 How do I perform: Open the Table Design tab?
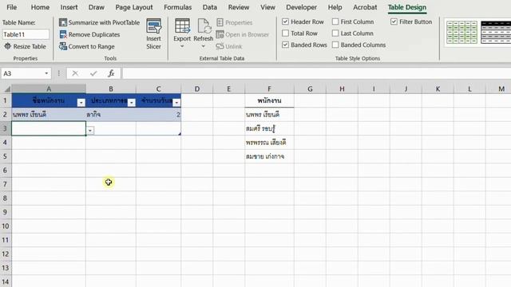407,7
